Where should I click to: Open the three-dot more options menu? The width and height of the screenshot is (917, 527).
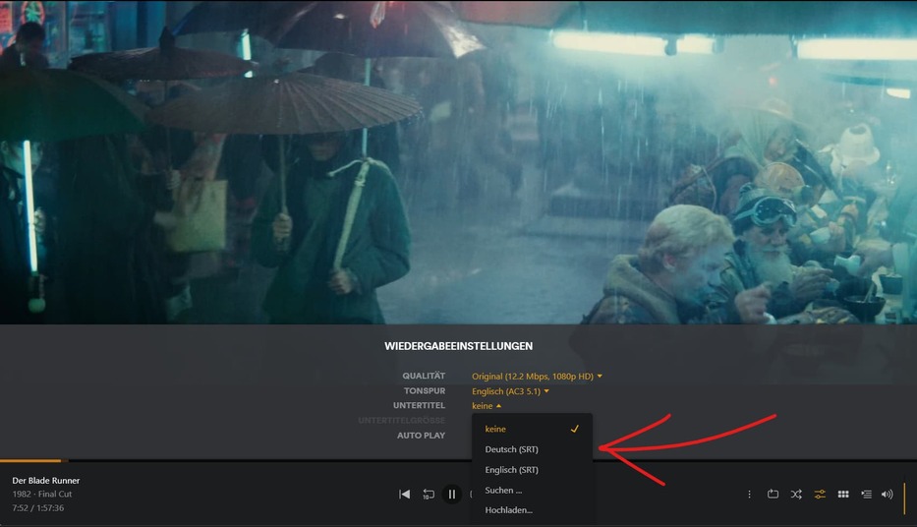(749, 495)
